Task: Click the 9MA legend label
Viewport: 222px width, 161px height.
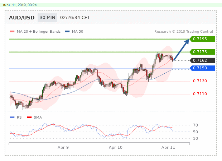Action: click(38, 118)
